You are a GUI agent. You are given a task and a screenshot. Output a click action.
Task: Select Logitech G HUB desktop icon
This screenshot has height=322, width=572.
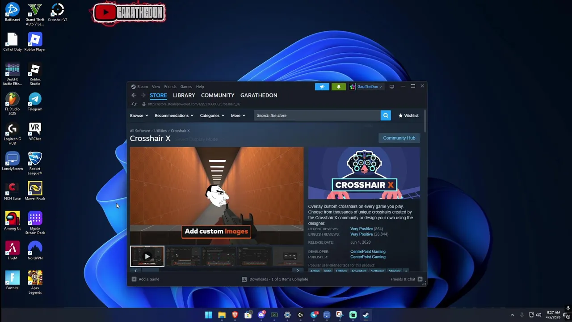pos(13,134)
